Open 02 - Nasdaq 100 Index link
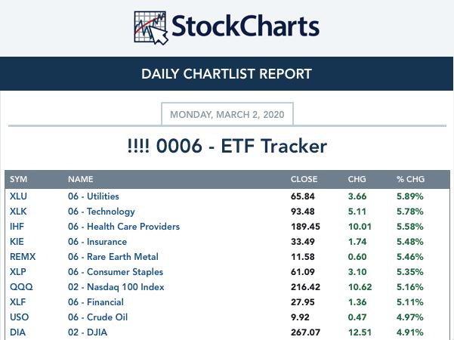This screenshot has width=454, height=340. (116, 287)
